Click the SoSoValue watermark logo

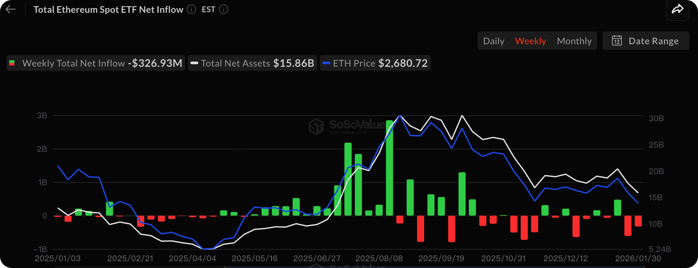click(x=316, y=126)
